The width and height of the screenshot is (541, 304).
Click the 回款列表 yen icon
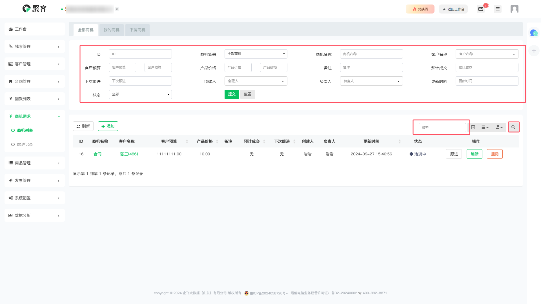pyautogui.click(x=11, y=99)
